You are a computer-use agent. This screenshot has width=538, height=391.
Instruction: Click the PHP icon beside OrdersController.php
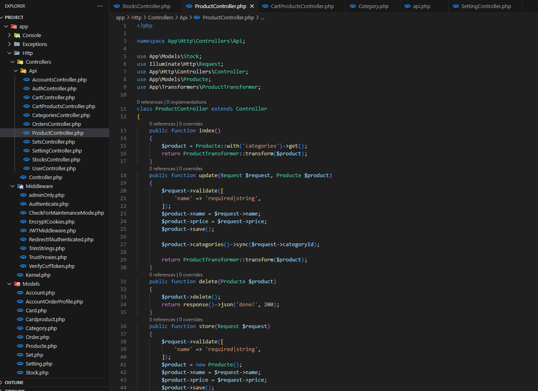[27, 124]
